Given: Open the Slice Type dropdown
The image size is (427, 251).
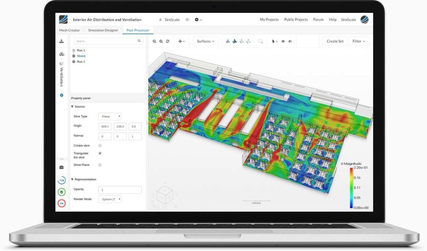Looking at the screenshot, I should coord(110,116).
